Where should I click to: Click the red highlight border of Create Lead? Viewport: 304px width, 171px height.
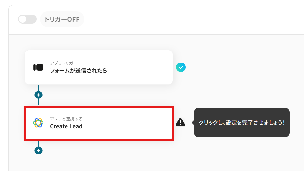coord(97,106)
